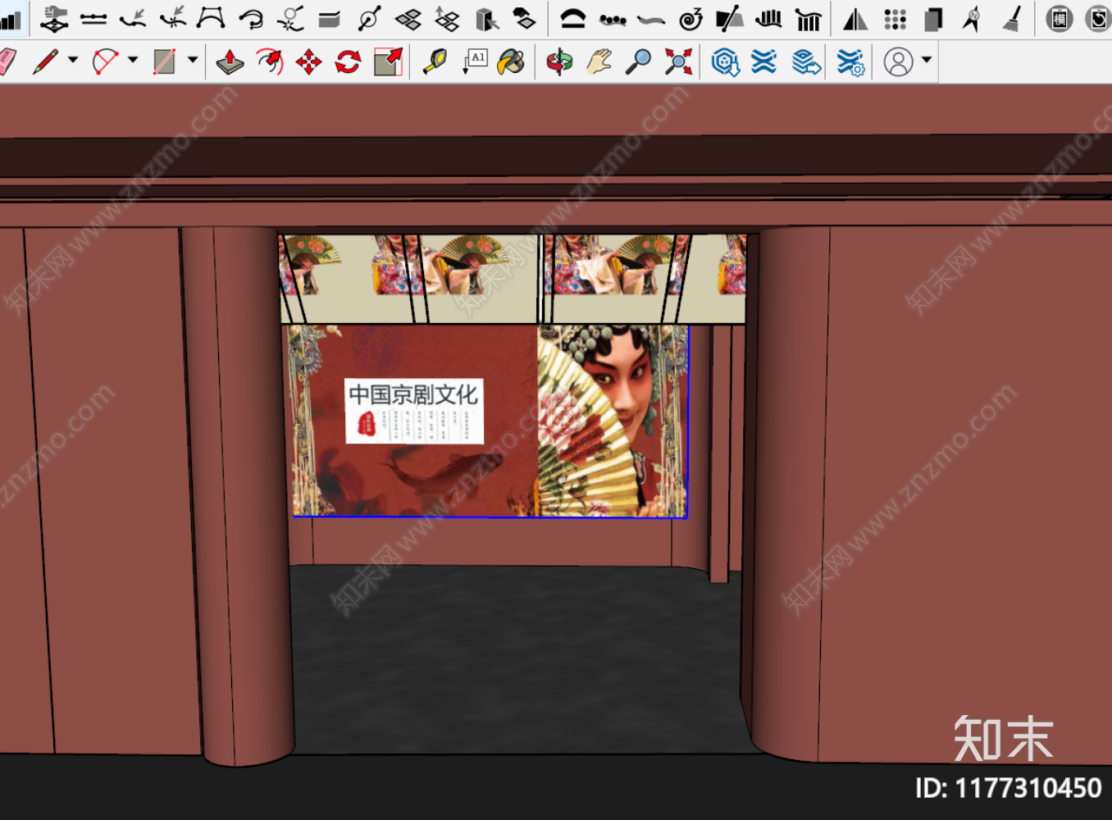Click the sloped balusters stair icon
Viewport: 1112px width, 820px height.
[809, 18]
